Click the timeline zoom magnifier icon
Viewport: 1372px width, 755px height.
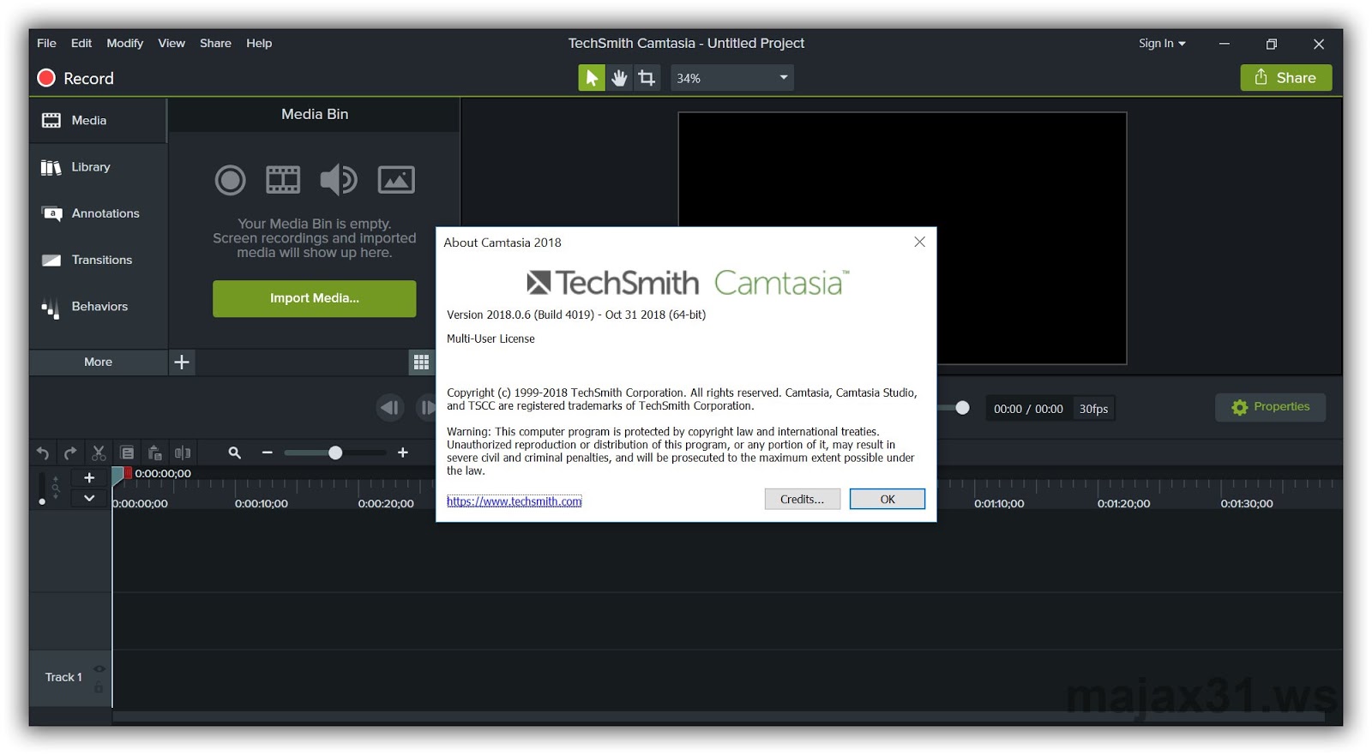234,452
